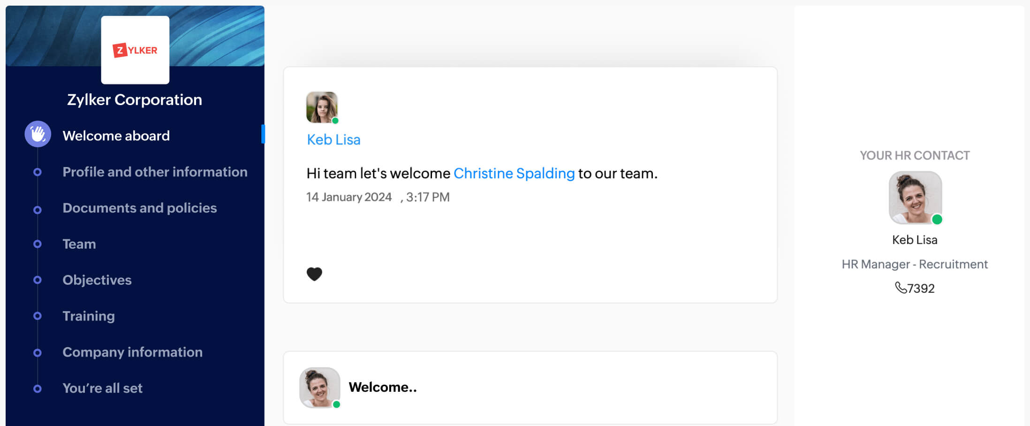Select the waving hand Welcome aboard icon
The image size is (1030, 426).
[37, 134]
